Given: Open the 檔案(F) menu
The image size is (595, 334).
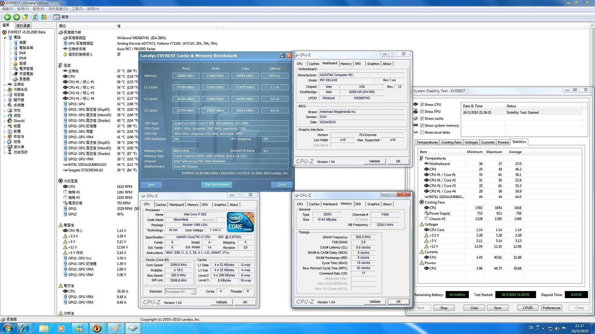Looking at the screenshot, I should pos(8,9).
